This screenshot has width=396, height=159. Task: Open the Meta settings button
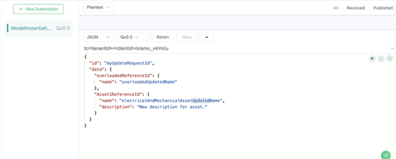[187, 37]
